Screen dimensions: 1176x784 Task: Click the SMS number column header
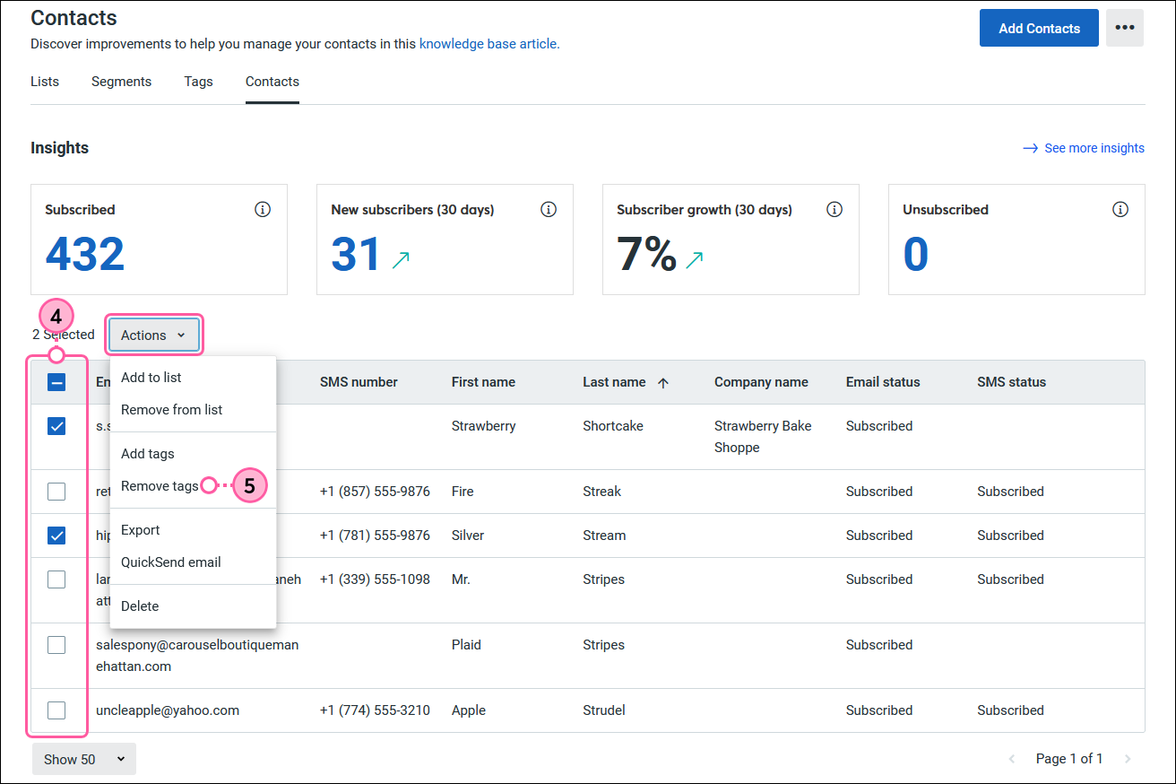359,382
